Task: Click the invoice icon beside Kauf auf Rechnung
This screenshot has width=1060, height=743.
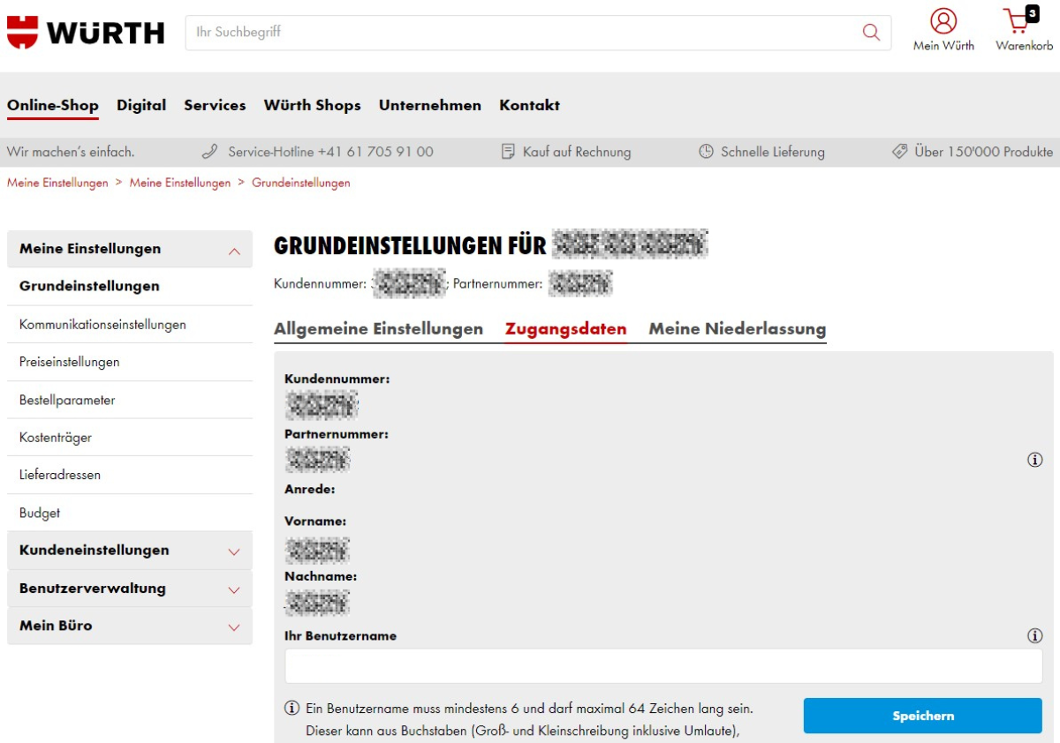Action: point(508,152)
